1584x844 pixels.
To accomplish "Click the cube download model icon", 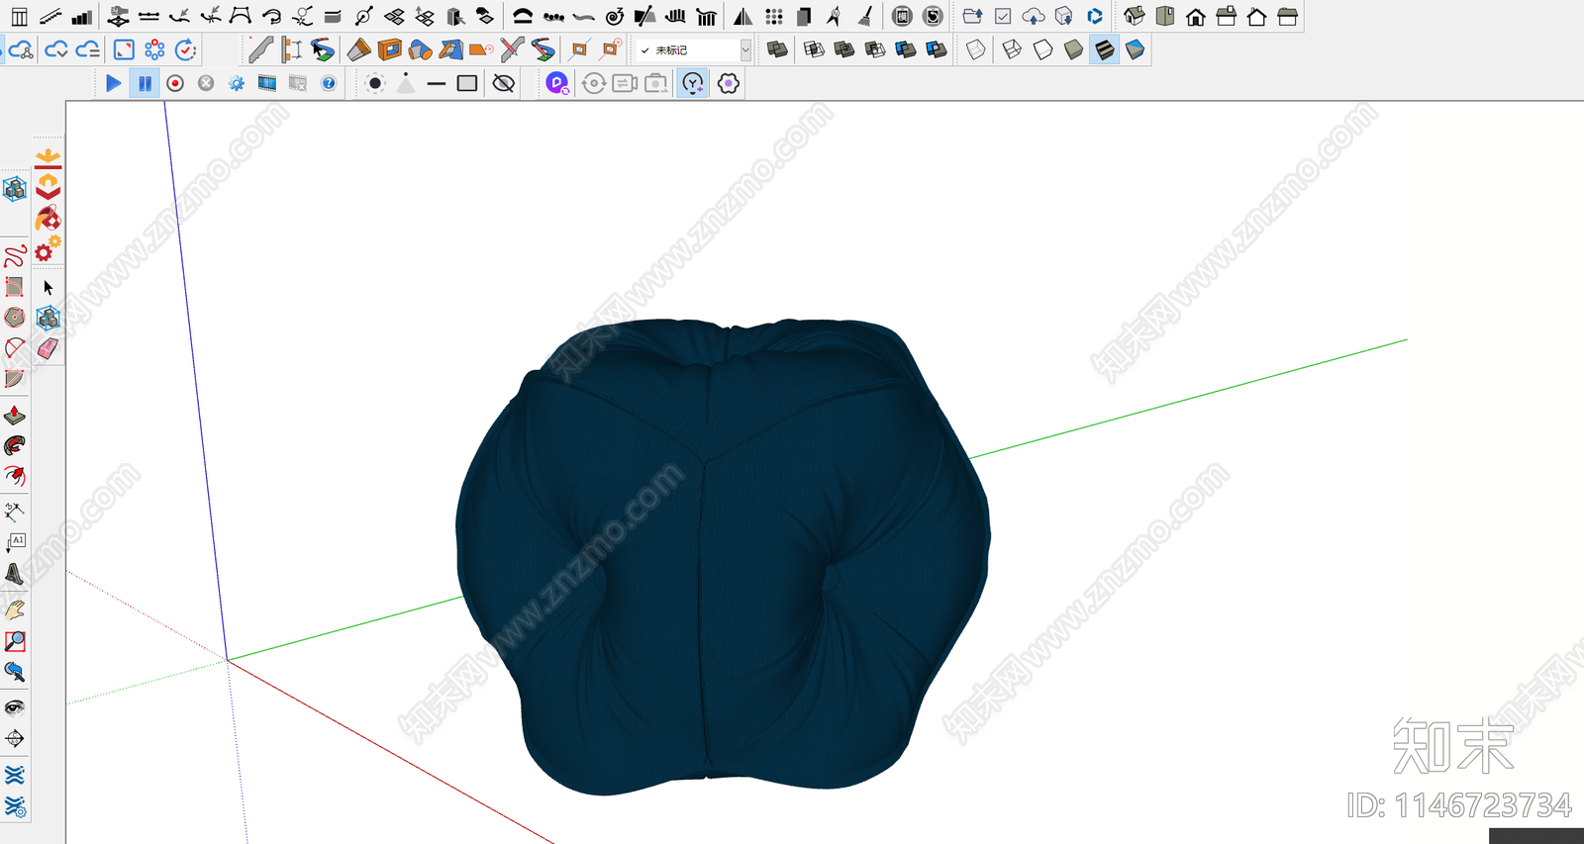I will (x=1064, y=17).
